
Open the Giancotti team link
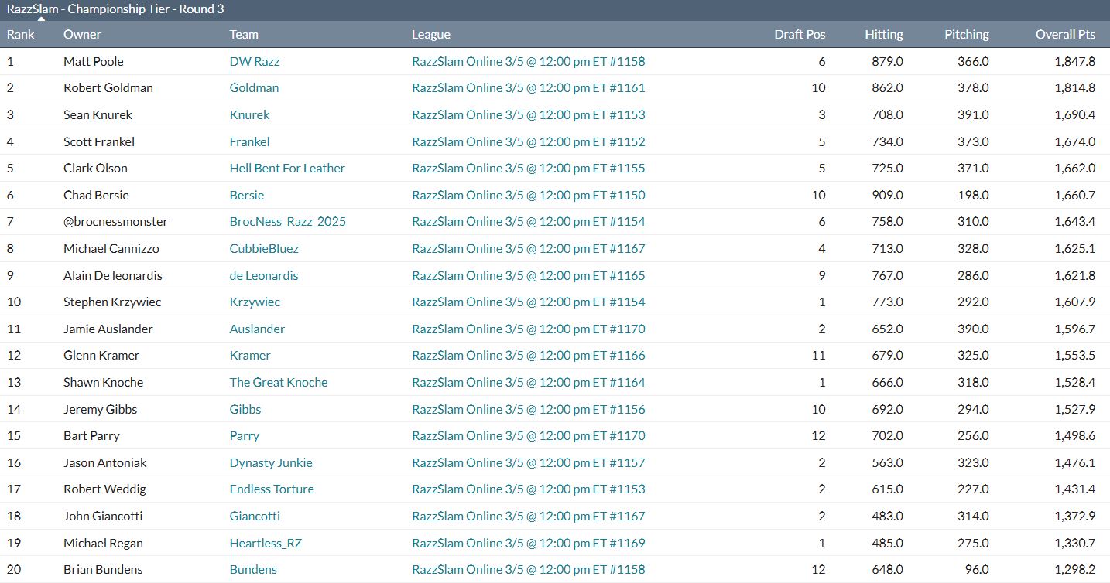255,516
